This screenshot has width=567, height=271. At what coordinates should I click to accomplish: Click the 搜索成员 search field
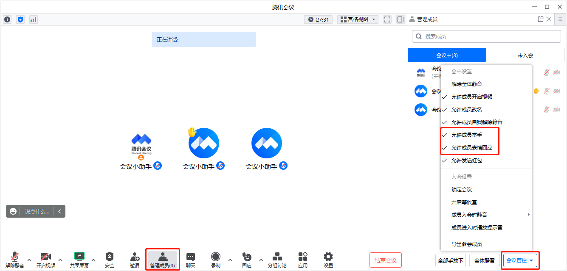pos(486,36)
